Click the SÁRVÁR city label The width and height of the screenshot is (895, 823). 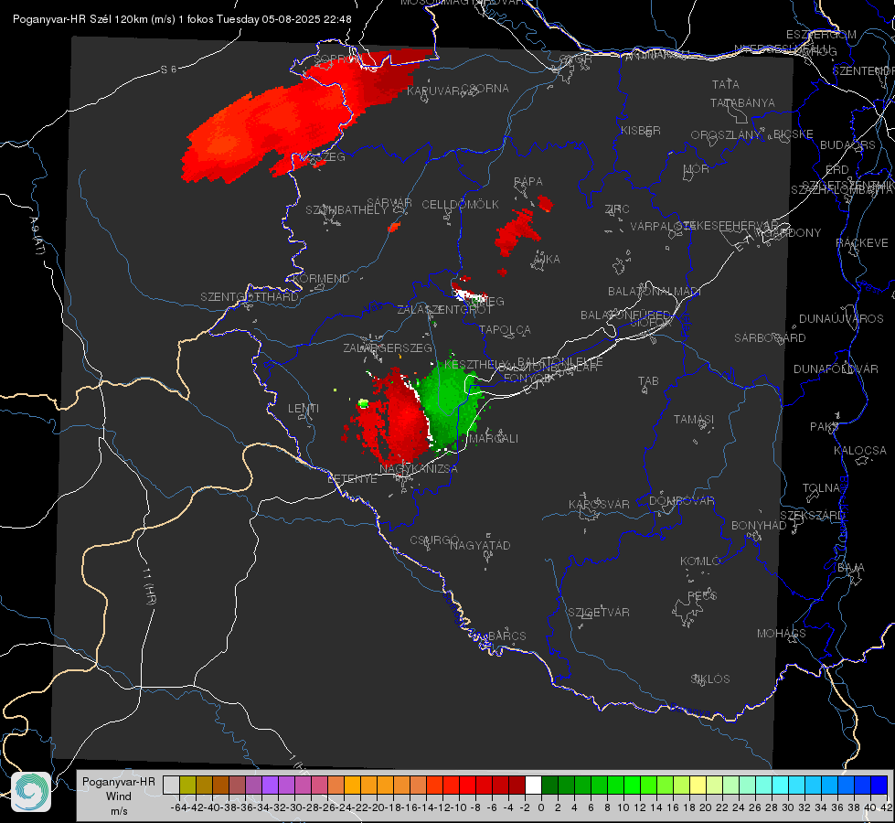click(x=389, y=202)
